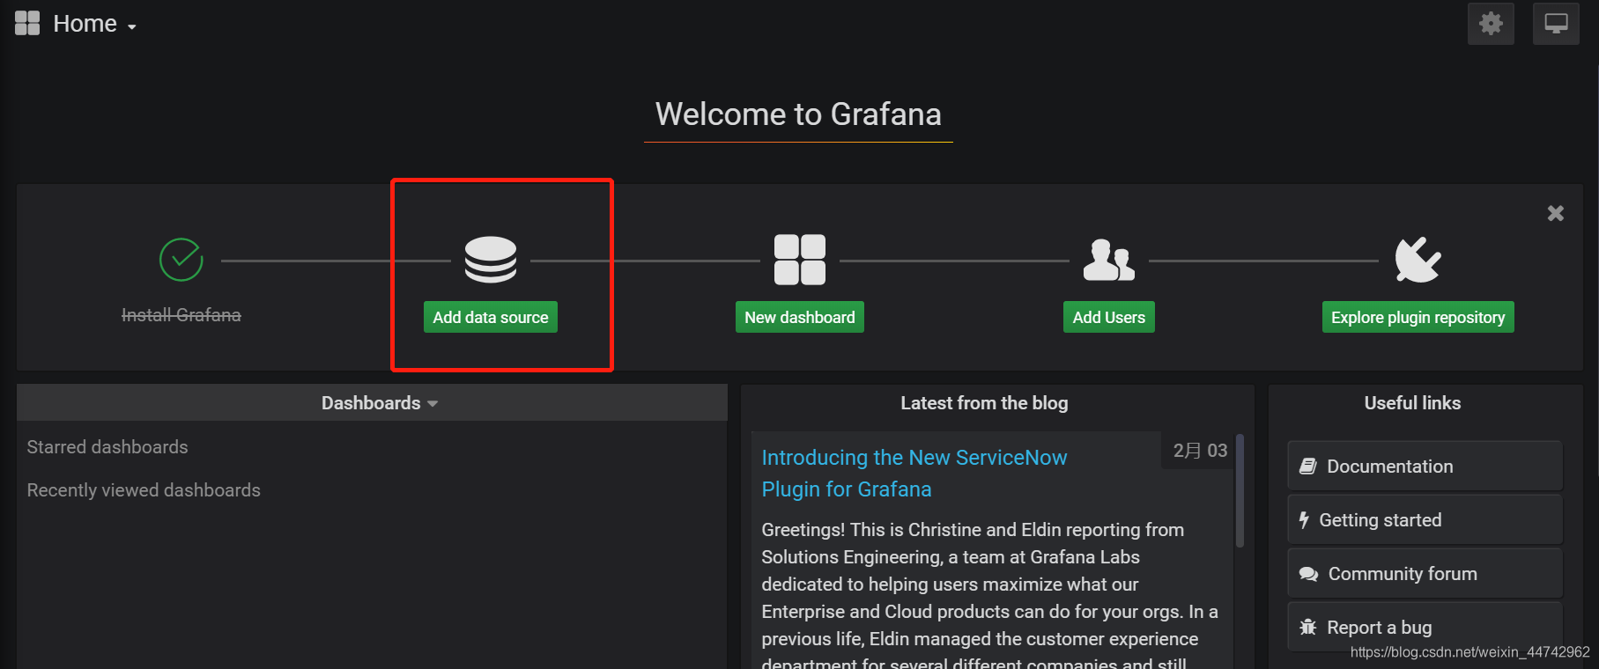Expand the Home dashboard dropdown
Viewport: 1599px width, 669px height.
[x=94, y=24]
